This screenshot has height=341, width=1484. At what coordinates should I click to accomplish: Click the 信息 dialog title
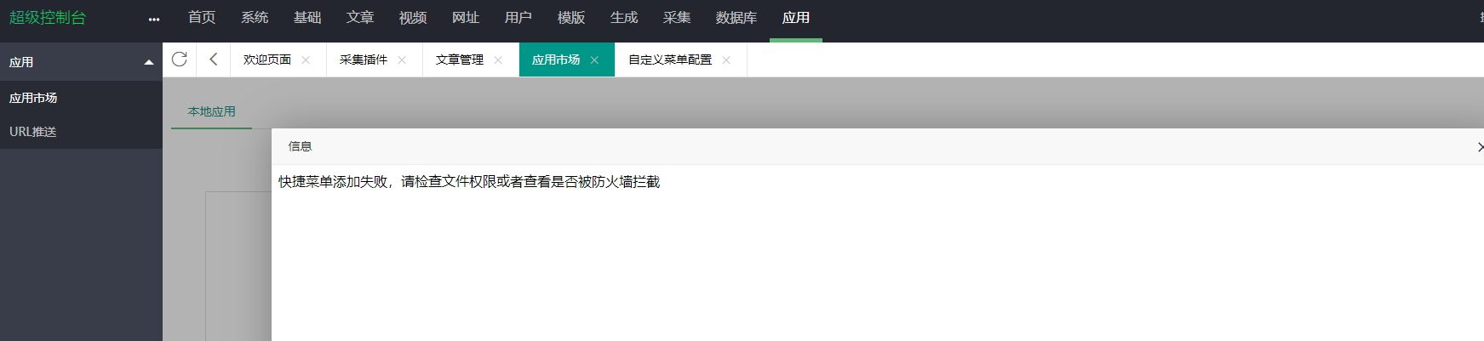pos(301,146)
